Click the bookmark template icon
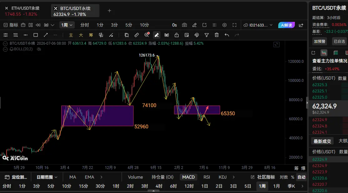Screen dimensions: 348x193 127,35
